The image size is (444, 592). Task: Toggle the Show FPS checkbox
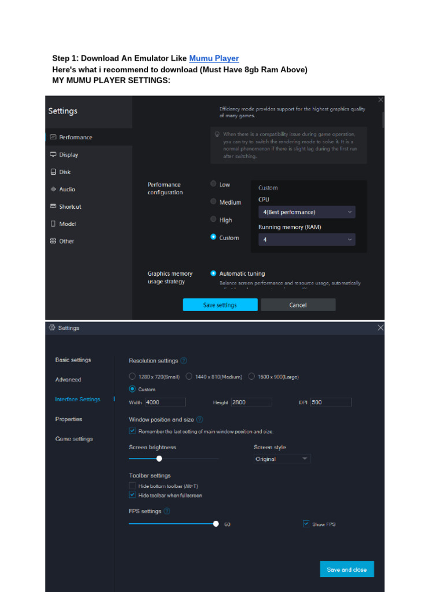[306, 524]
